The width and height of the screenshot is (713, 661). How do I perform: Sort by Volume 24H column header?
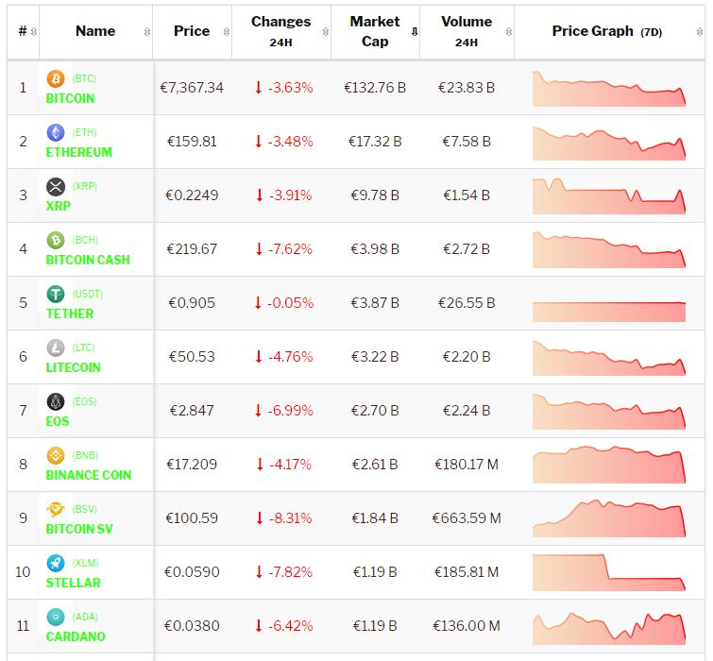coord(467,31)
